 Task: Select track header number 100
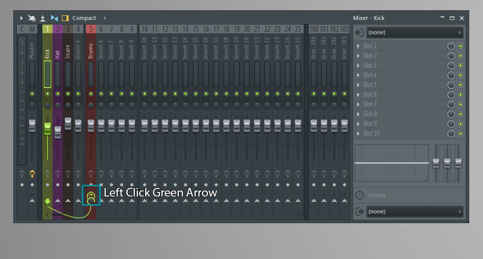[x=314, y=29]
